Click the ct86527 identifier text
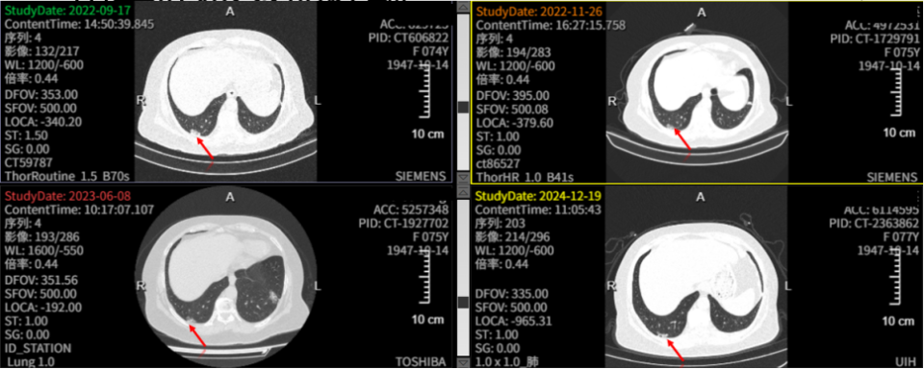The image size is (924, 369). point(499,162)
